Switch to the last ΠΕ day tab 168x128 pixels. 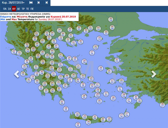click(x=32, y=9)
